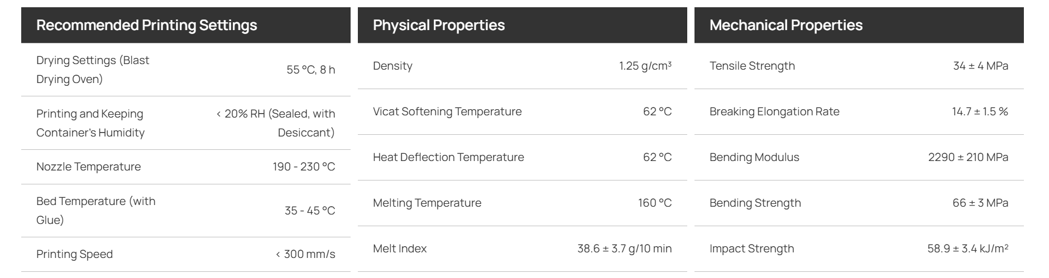Select the Density row label
The image size is (1049, 278).
pyautogui.click(x=392, y=66)
